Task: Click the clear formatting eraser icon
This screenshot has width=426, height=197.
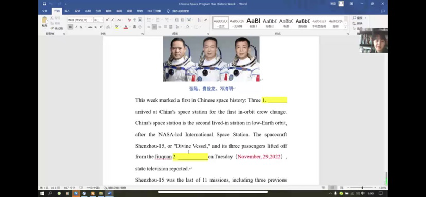Action: click(x=129, y=20)
